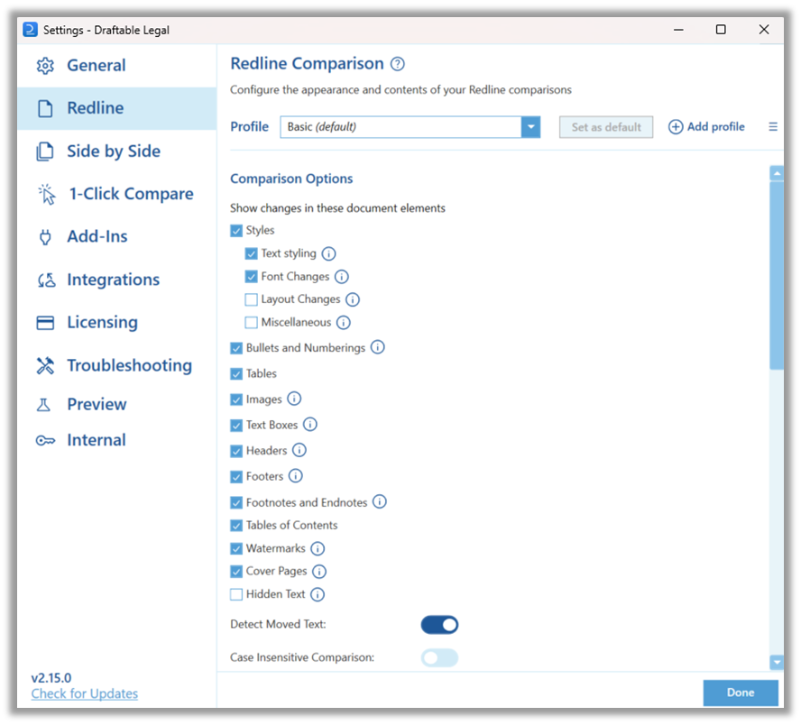
Task: Show info for Headers
Action: [299, 450]
